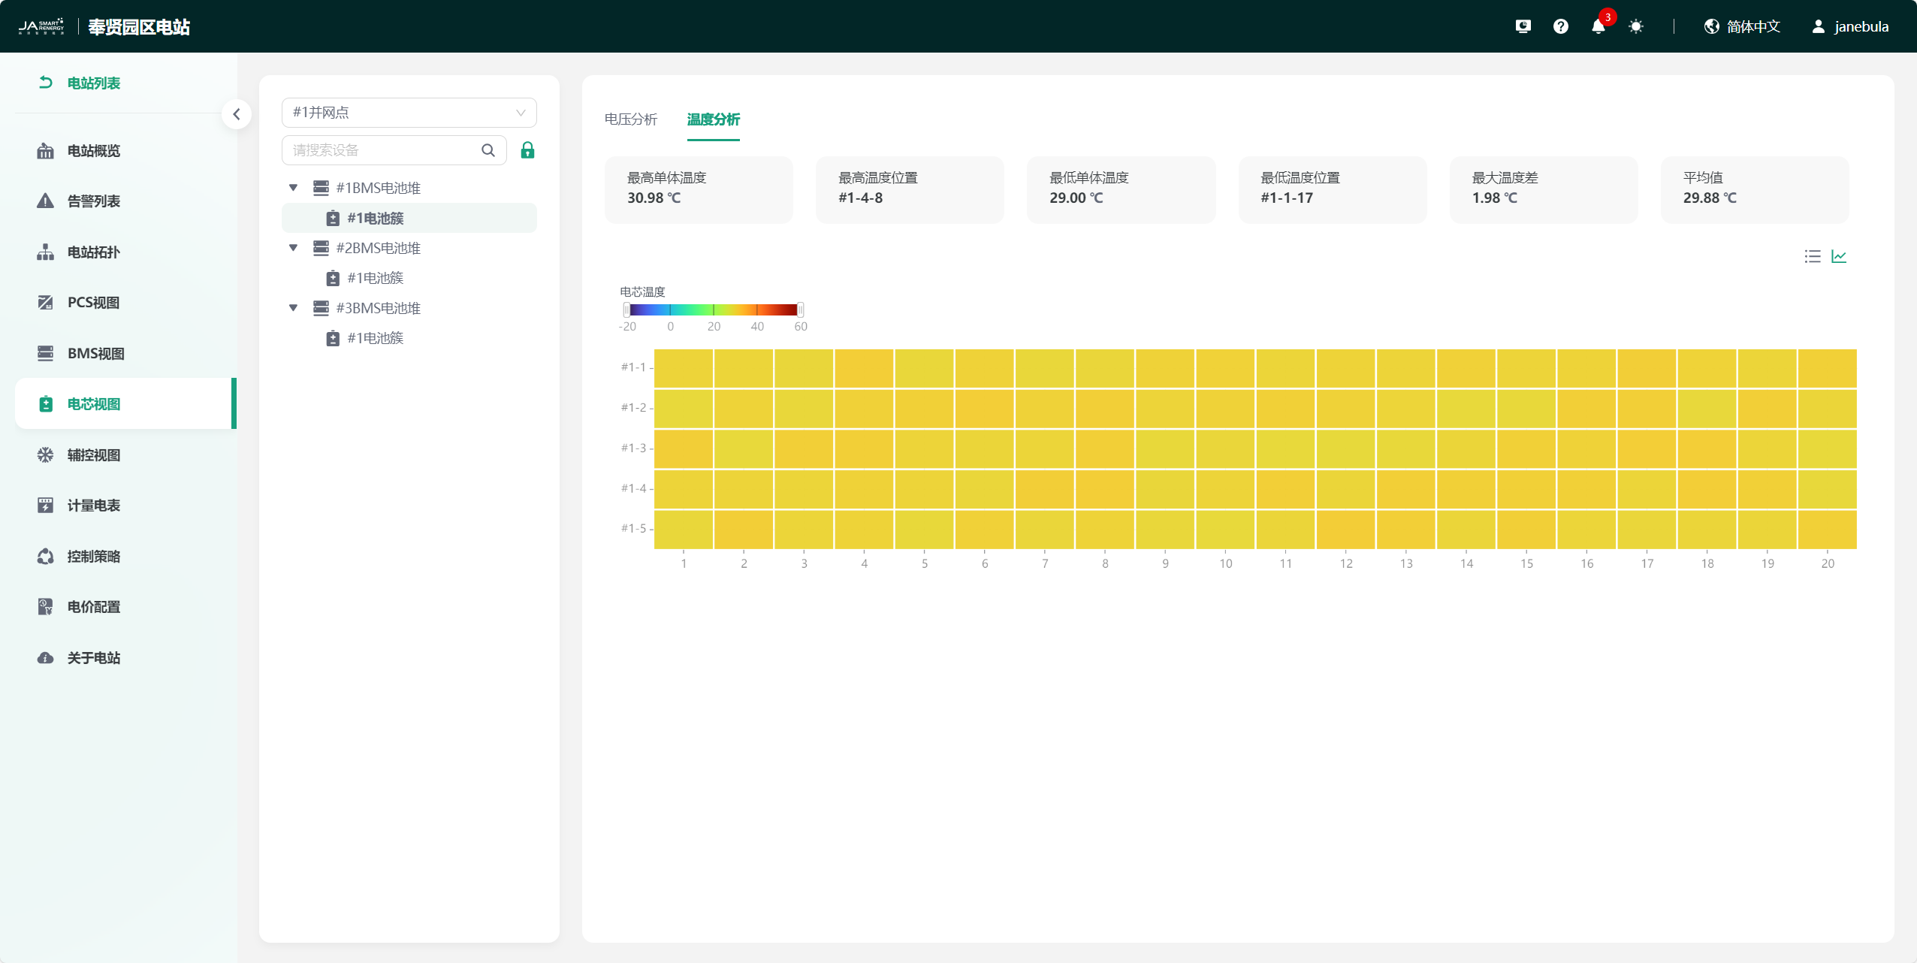Switch to list view icon above chart

click(1812, 257)
